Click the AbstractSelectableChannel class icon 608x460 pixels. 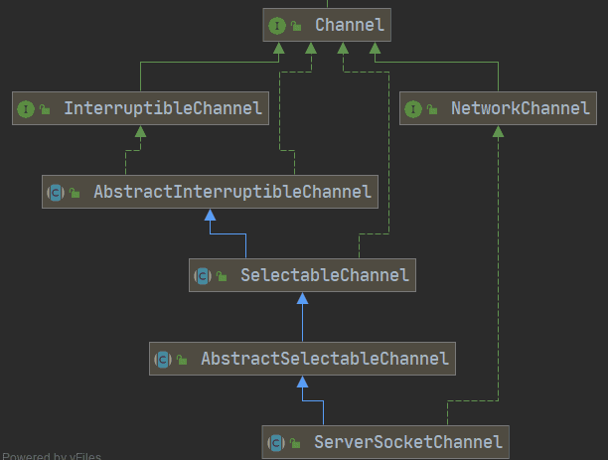click(163, 359)
